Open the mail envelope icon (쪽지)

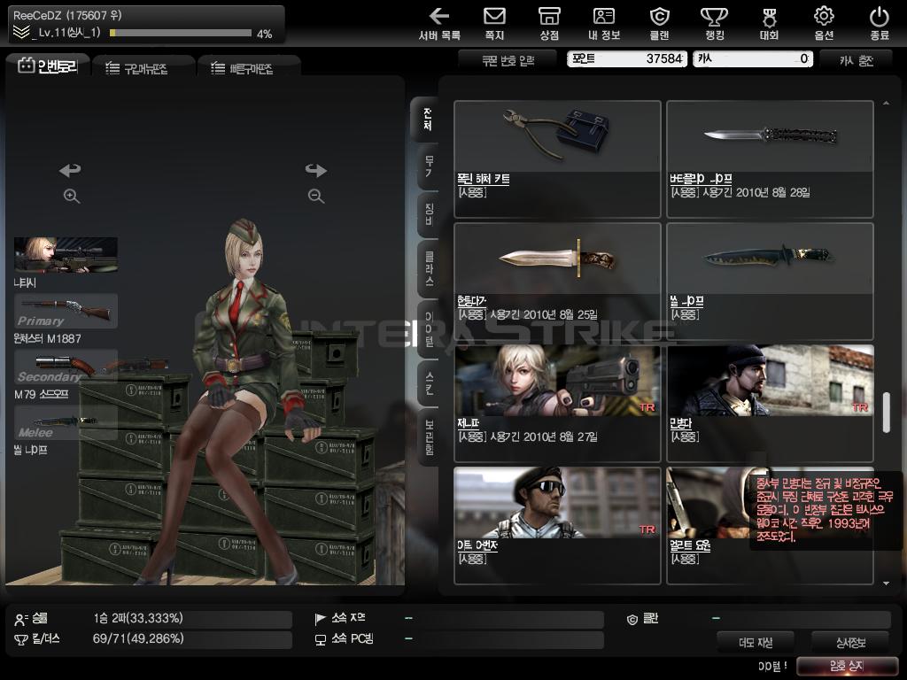click(494, 23)
